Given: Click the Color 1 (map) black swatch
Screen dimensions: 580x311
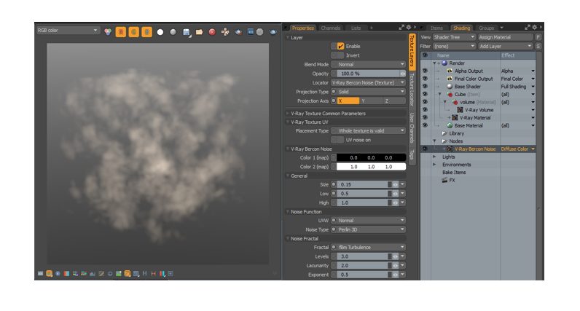Looking at the screenshot, I should click(x=371, y=157).
